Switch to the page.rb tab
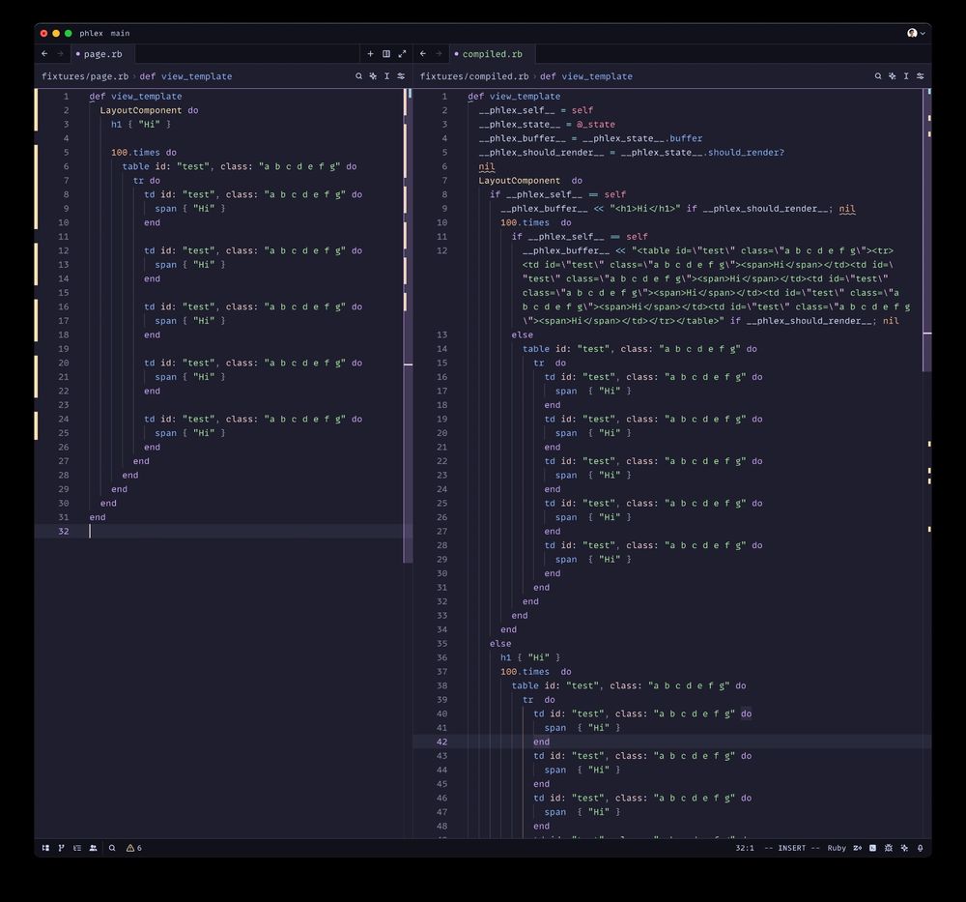The height and width of the screenshot is (902, 966). [x=100, y=53]
